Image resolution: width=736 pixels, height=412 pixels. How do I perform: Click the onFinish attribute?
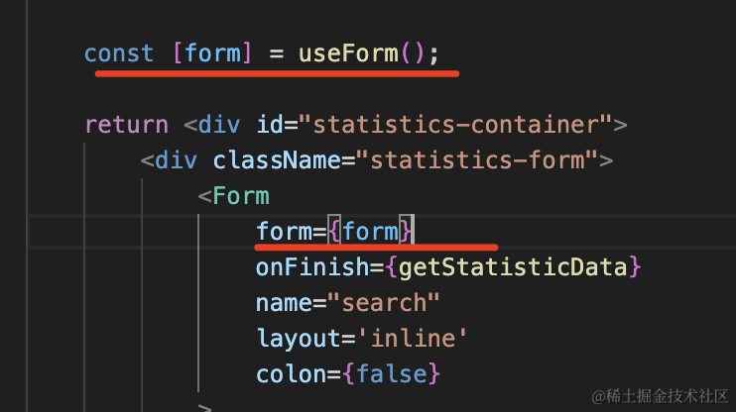coord(312,267)
